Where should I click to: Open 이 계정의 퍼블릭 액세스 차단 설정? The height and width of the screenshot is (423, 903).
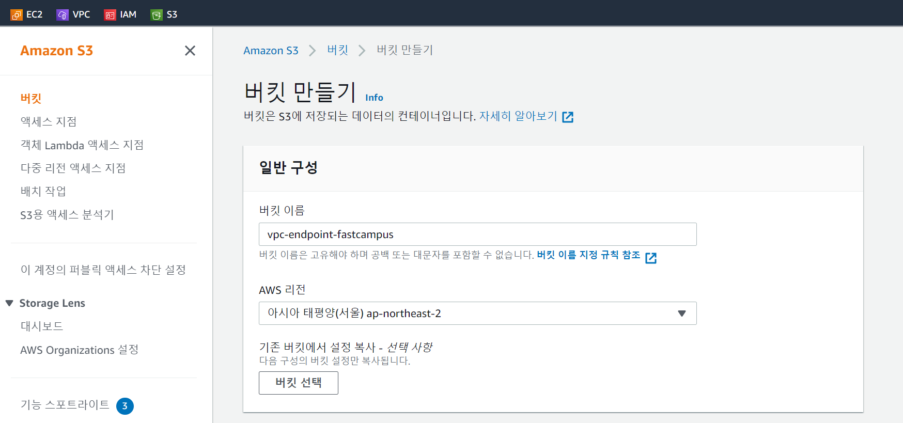point(103,270)
